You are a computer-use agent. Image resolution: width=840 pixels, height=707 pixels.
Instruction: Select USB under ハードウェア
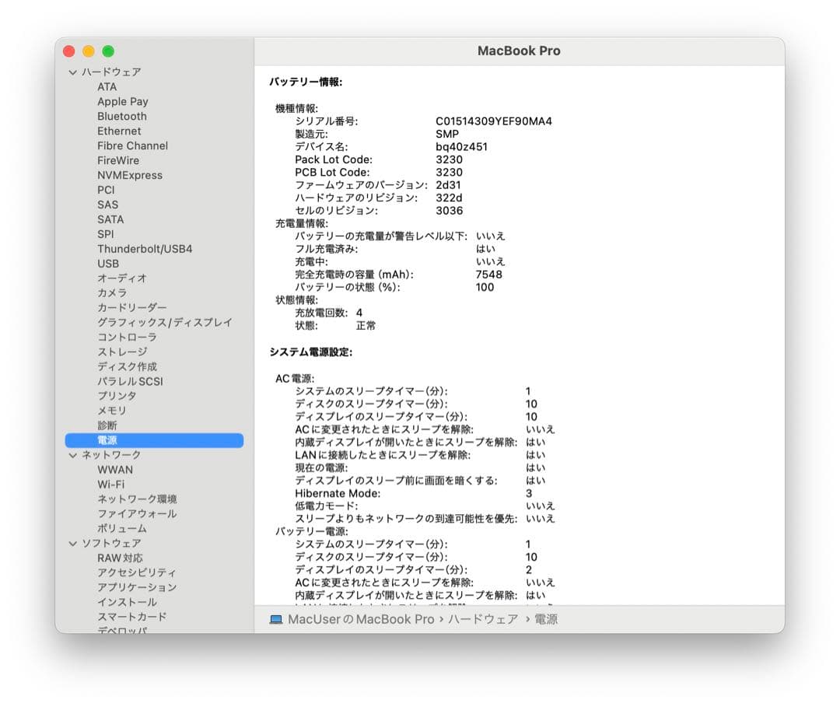[108, 264]
